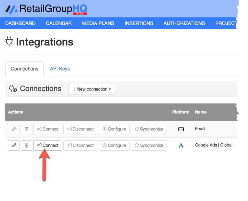Synchronize the Email connection
248x201 pixels.
pos(149,129)
